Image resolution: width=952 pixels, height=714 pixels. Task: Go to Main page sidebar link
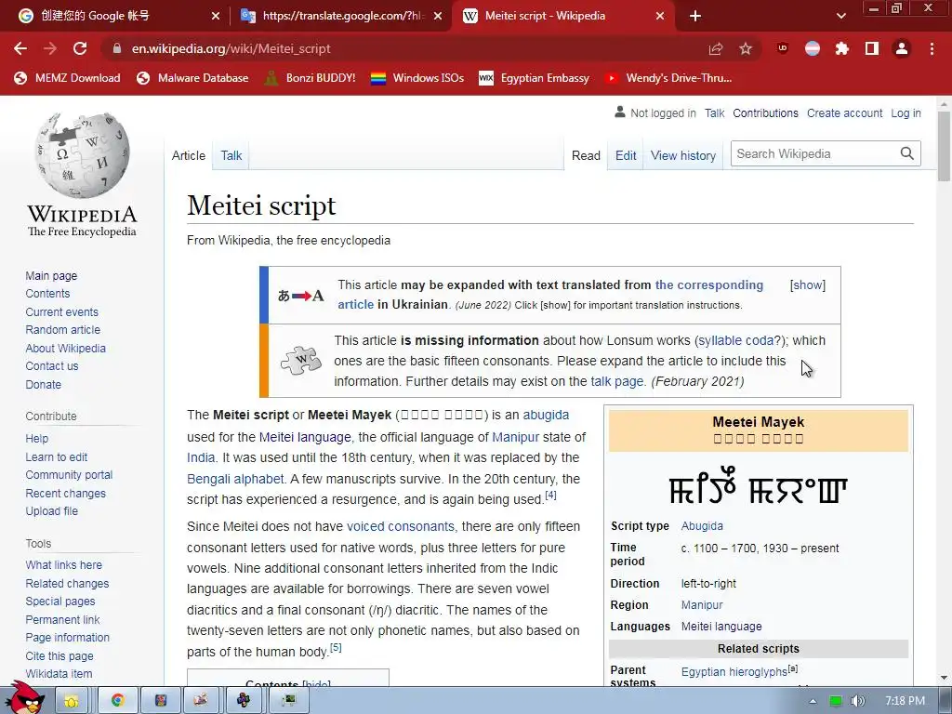pos(51,275)
